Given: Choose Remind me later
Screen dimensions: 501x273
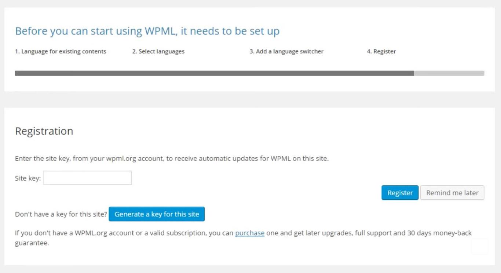Looking at the screenshot, I should [x=452, y=193].
